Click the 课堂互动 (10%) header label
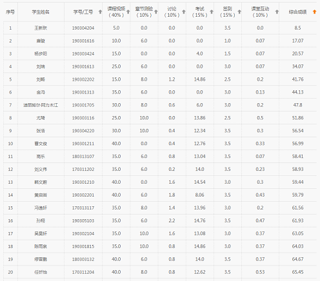Image resolution: width=320 pixels, height=281 pixels. 260,12
